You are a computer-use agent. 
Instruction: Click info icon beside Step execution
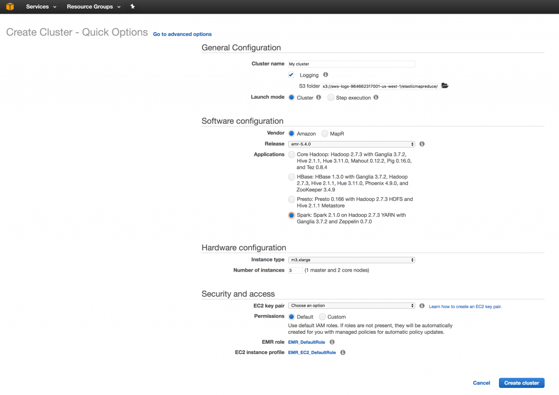pyautogui.click(x=376, y=97)
